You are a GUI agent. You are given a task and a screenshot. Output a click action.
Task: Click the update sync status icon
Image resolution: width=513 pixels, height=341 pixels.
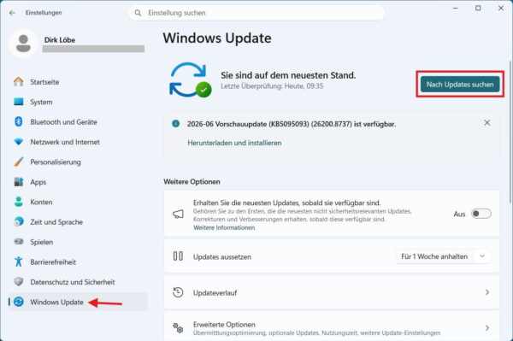[191, 80]
